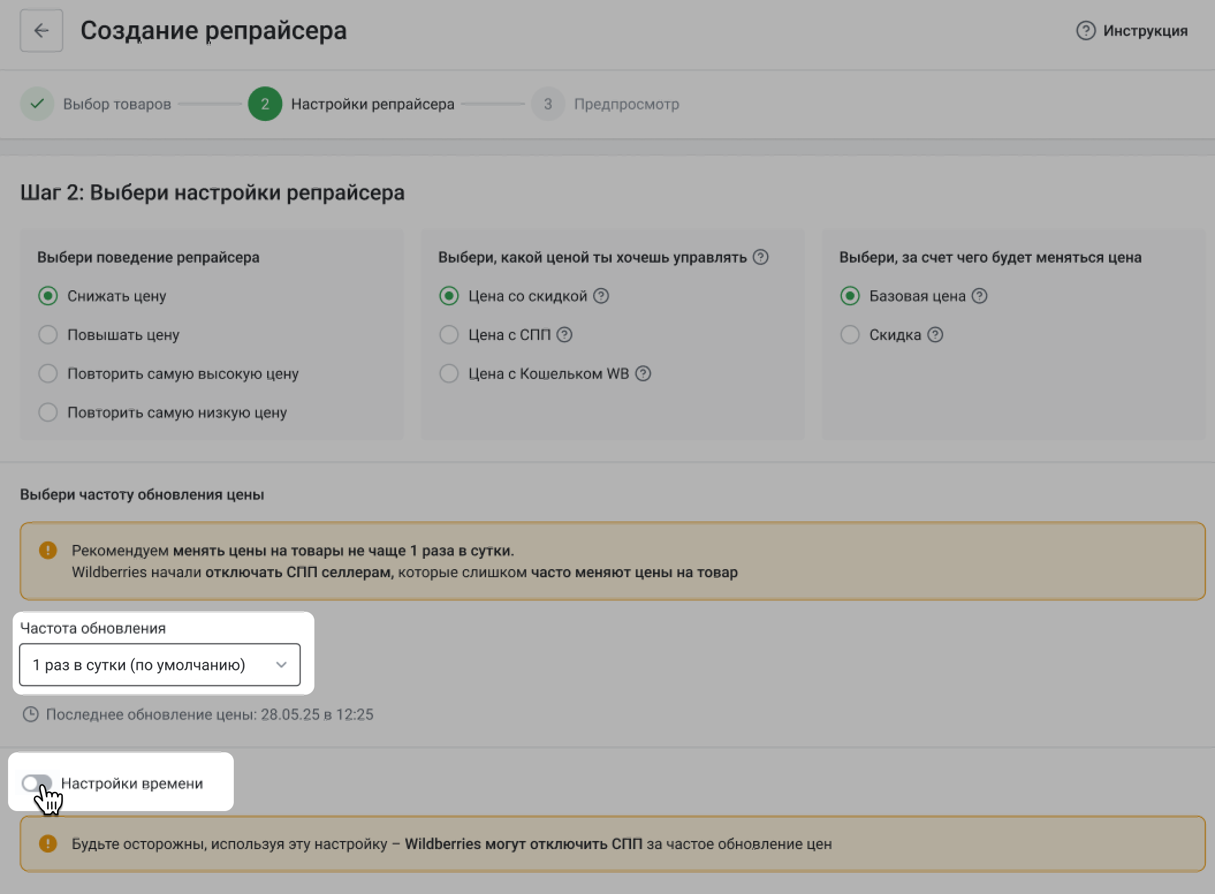Image resolution: width=1215 pixels, height=894 pixels.
Task: Open the Инструкция help link
Action: tap(1132, 31)
